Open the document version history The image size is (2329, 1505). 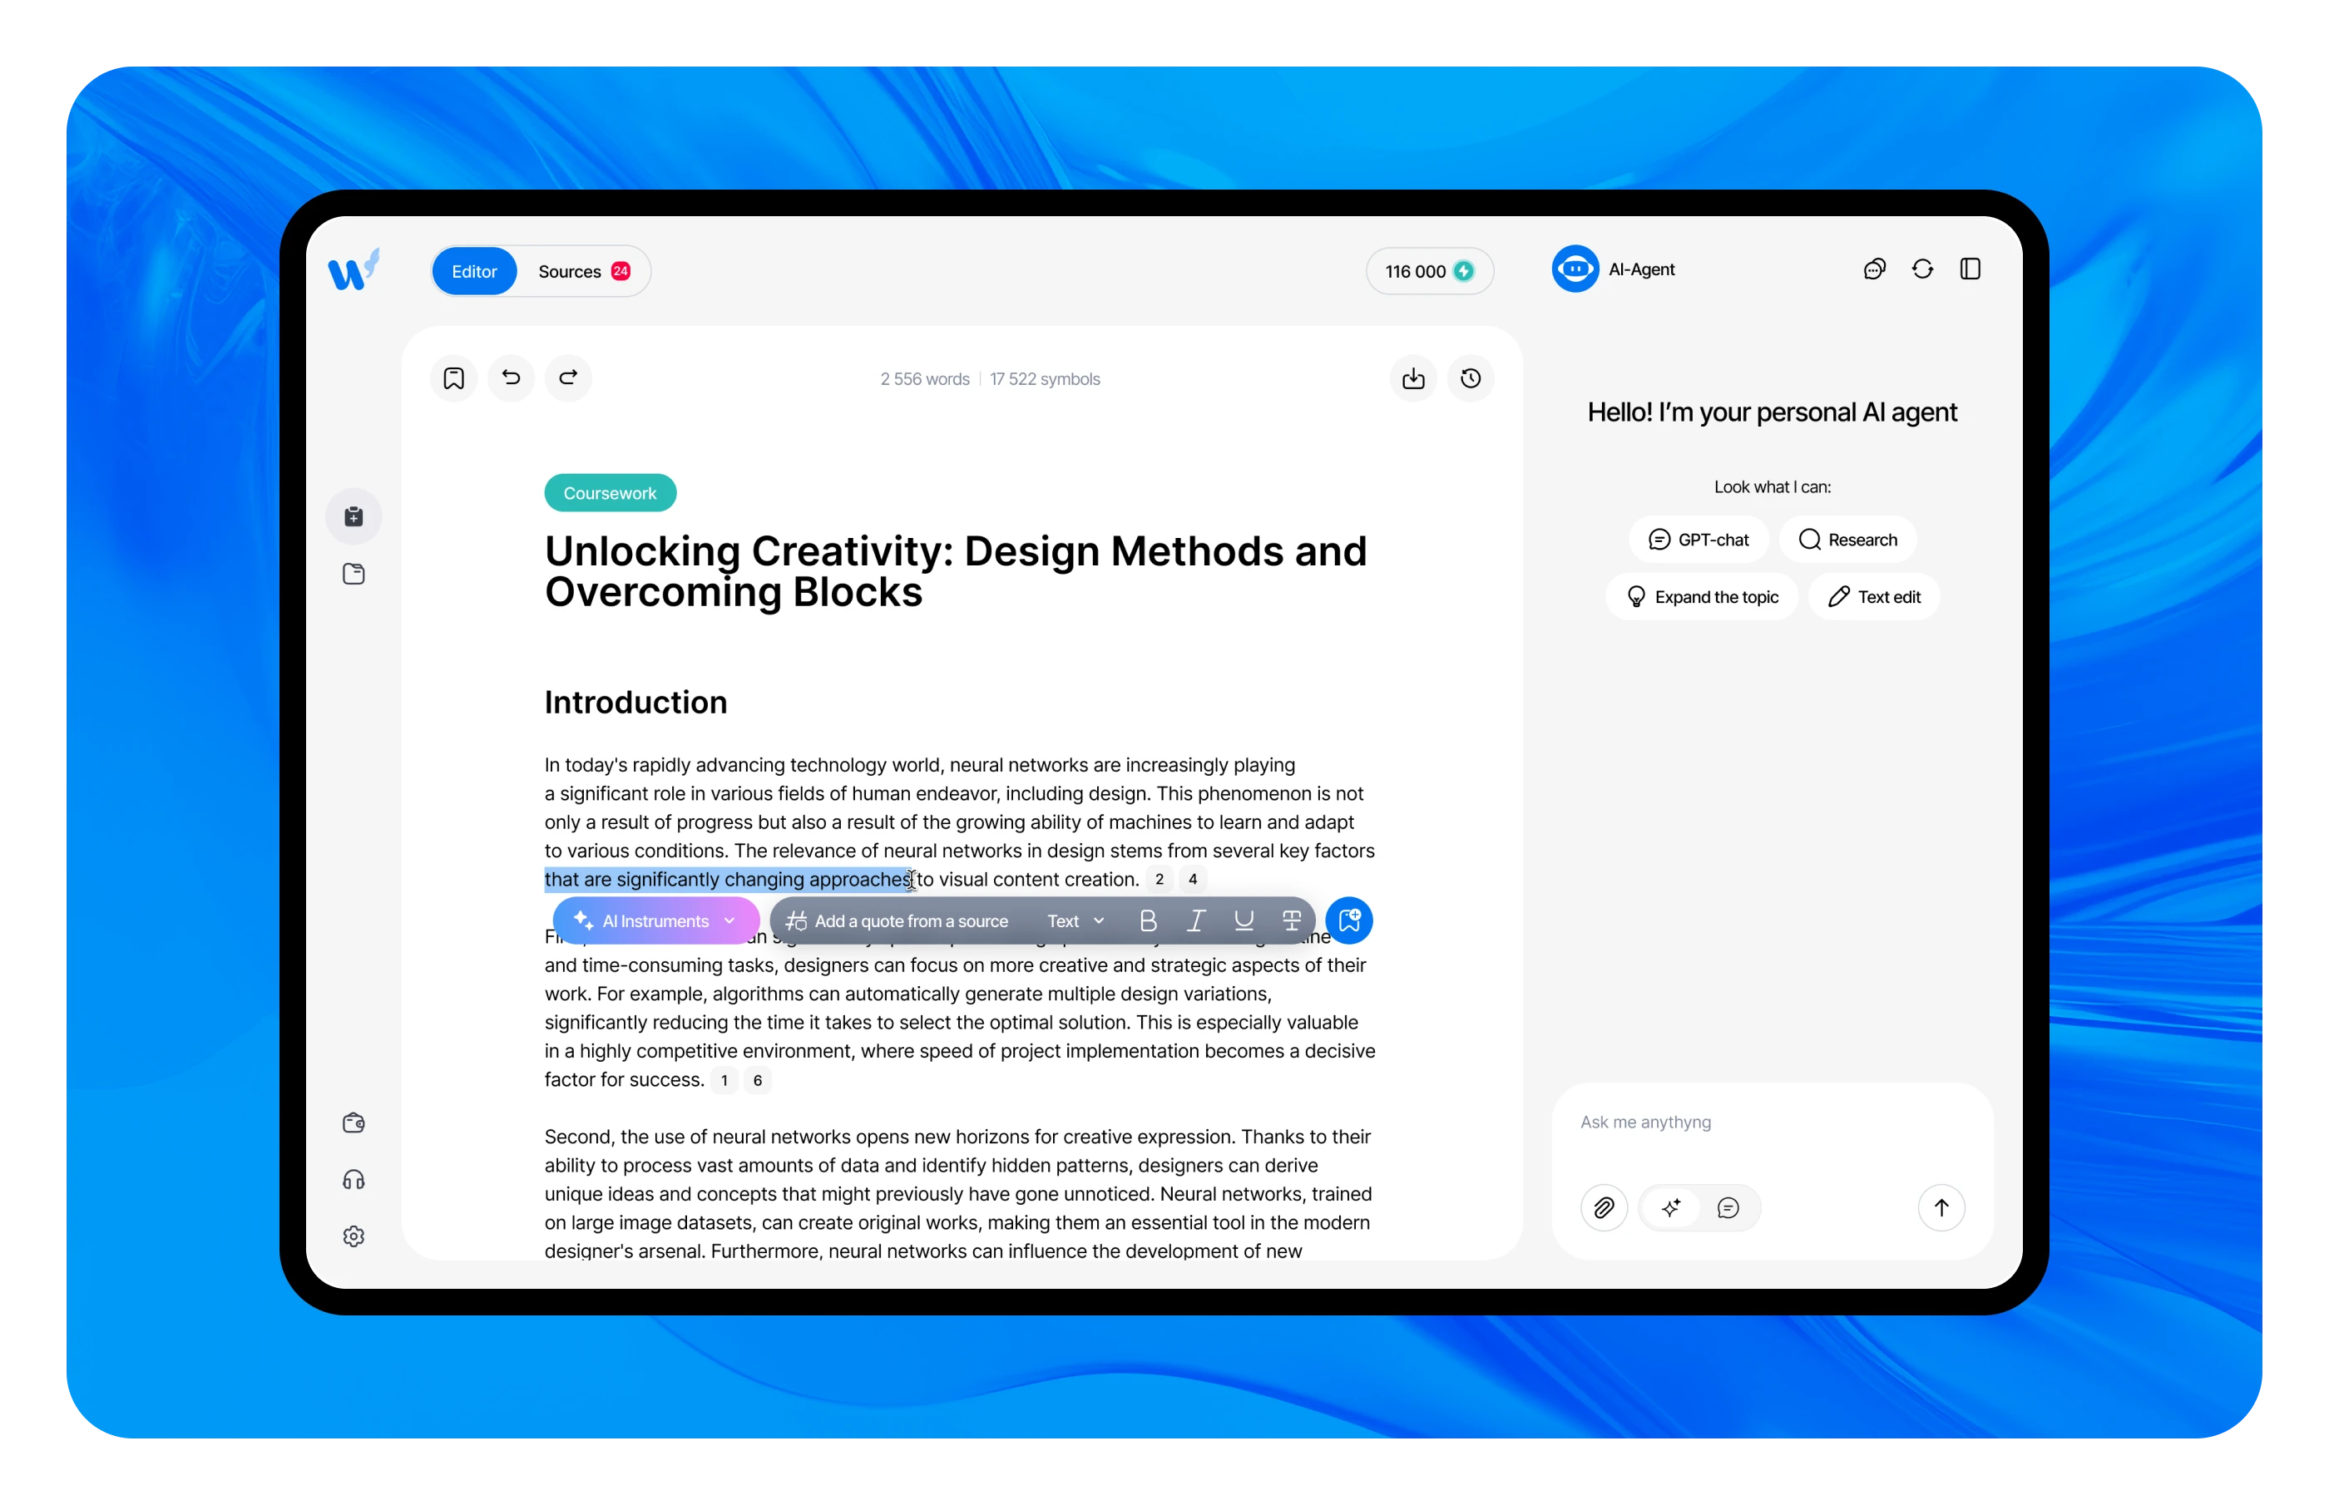(x=1471, y=378)
